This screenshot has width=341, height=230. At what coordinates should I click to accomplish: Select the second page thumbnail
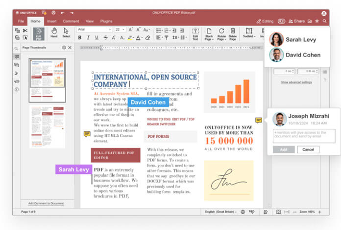[47, 127]
